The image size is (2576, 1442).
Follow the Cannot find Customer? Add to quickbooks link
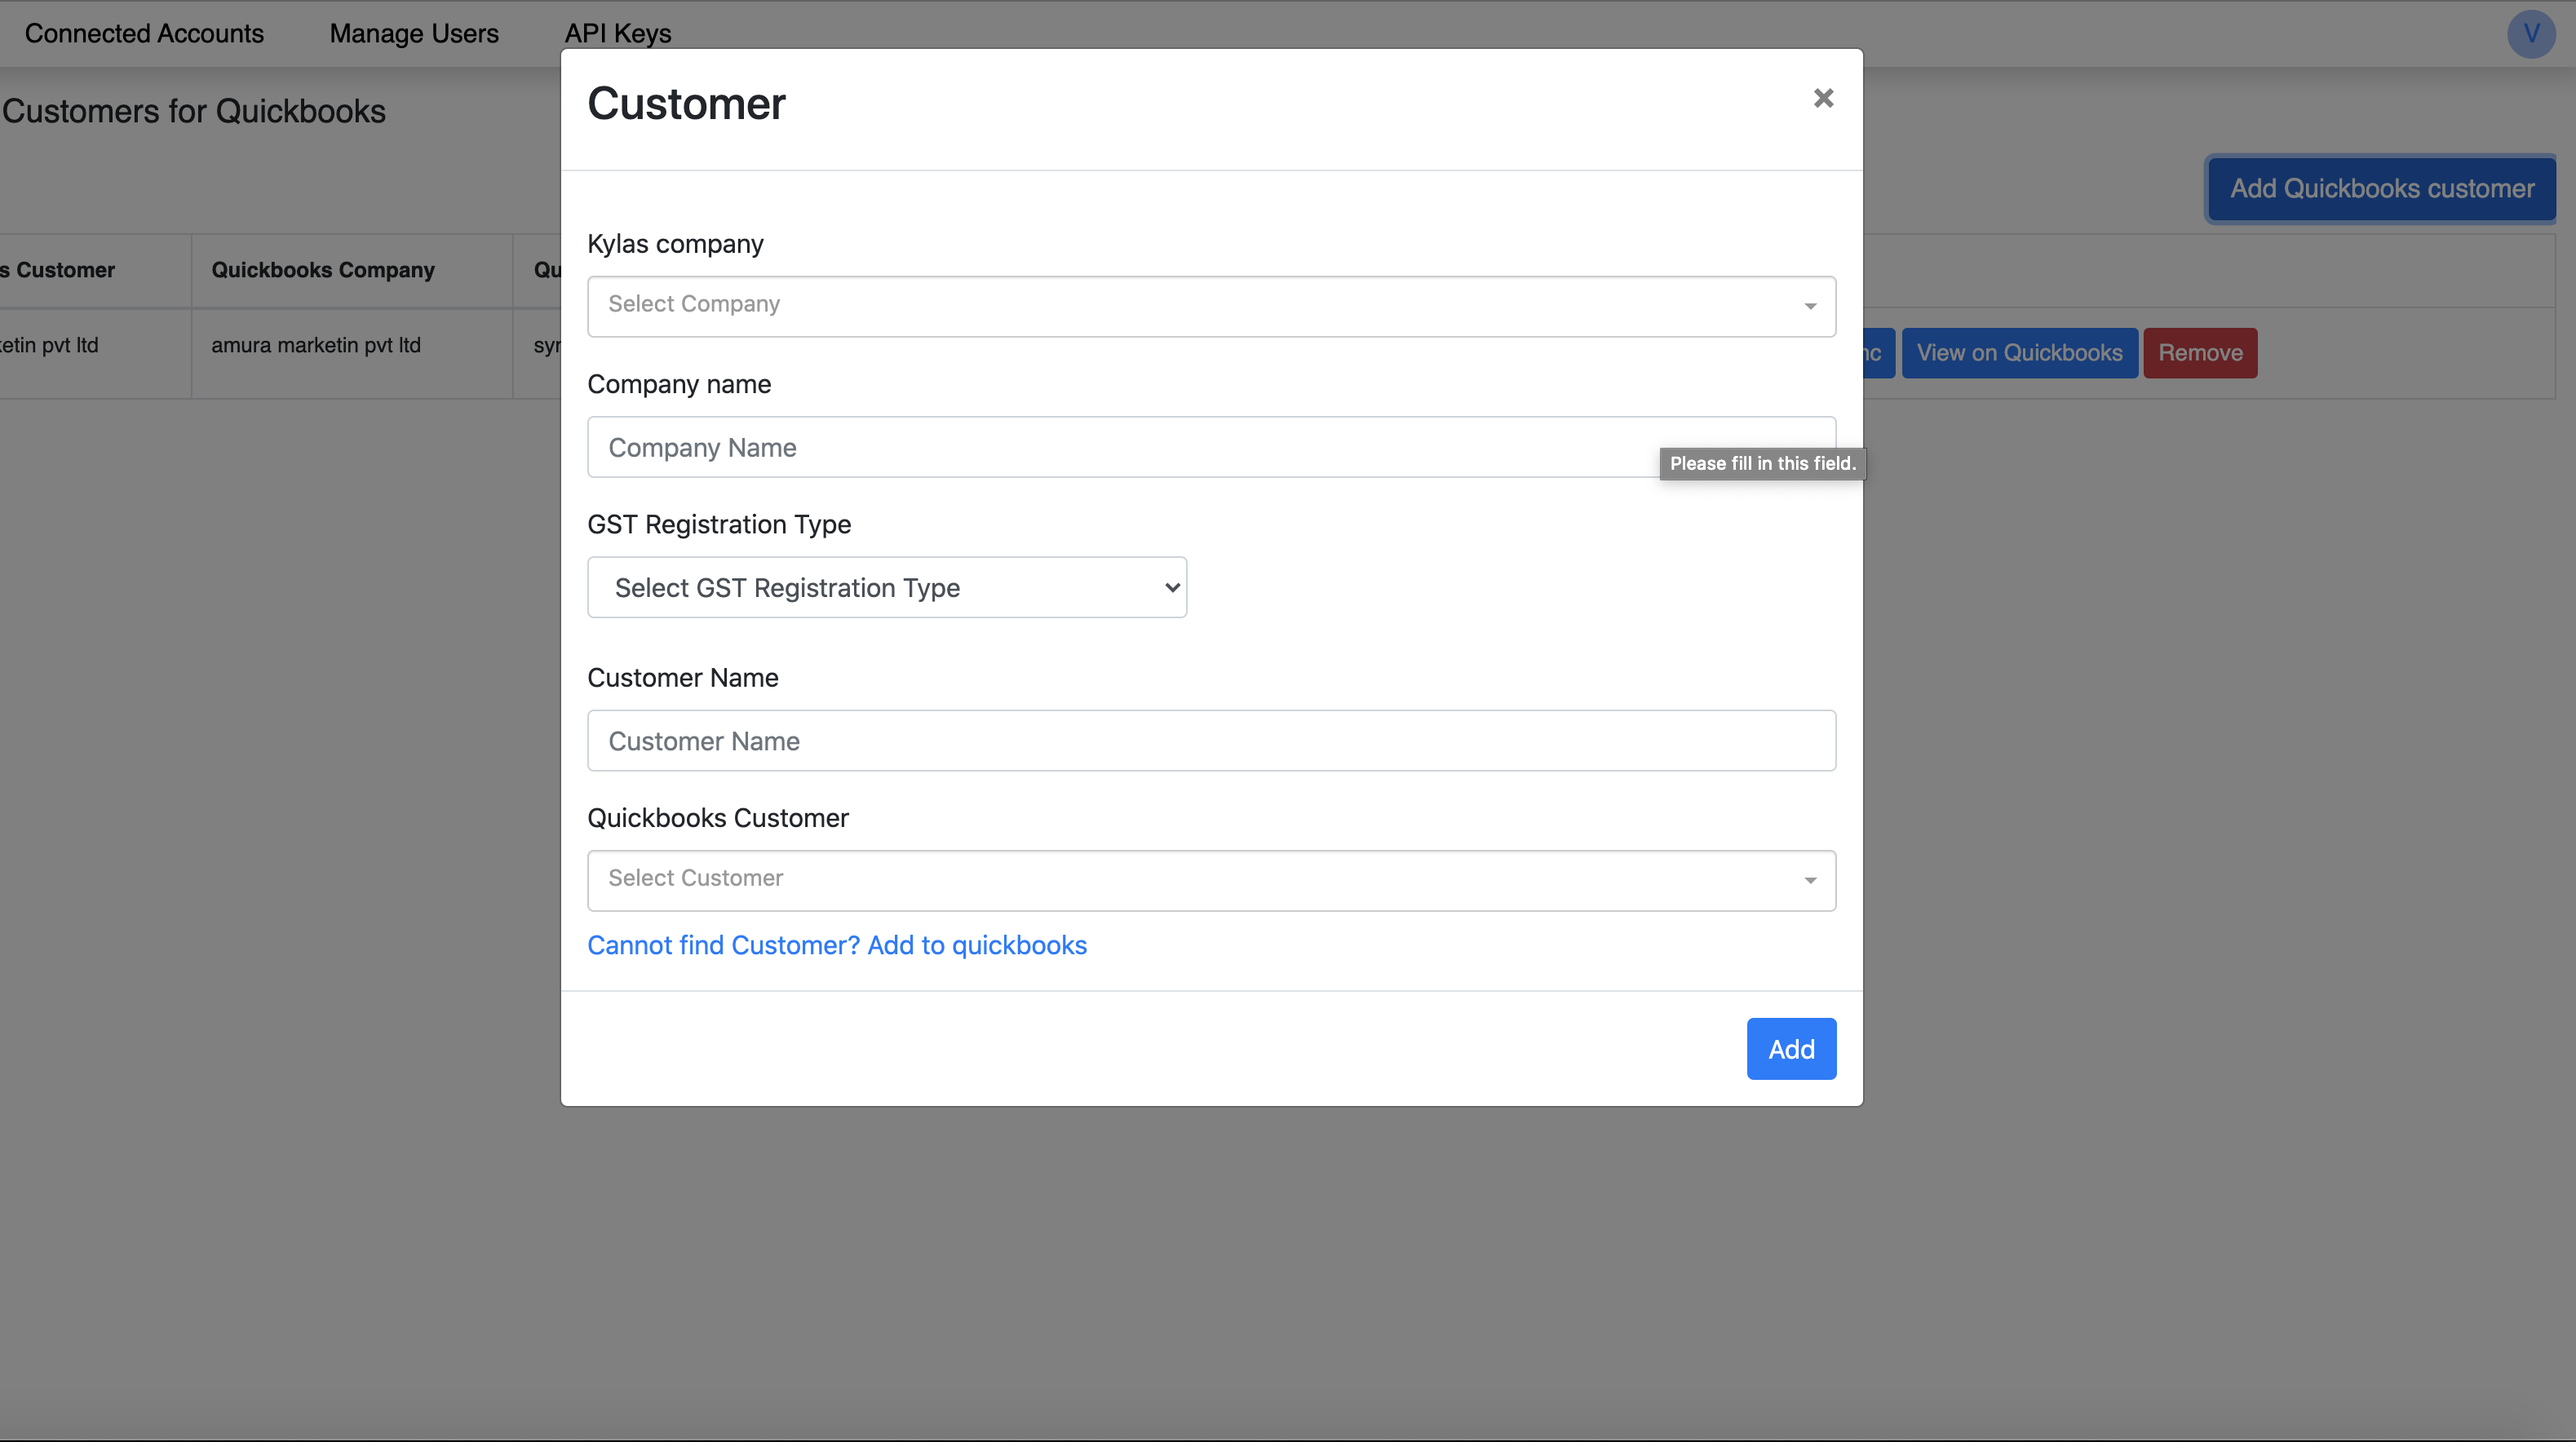(x=837, y=945)
